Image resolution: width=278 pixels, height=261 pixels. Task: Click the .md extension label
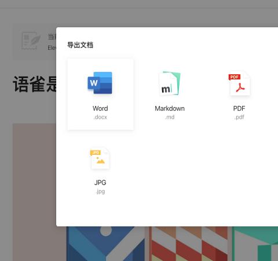click(170, 117)
